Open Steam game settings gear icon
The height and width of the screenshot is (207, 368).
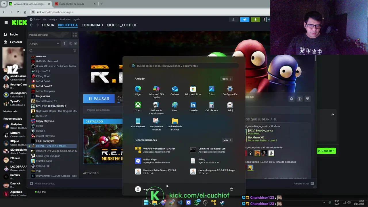coord(292,99)
